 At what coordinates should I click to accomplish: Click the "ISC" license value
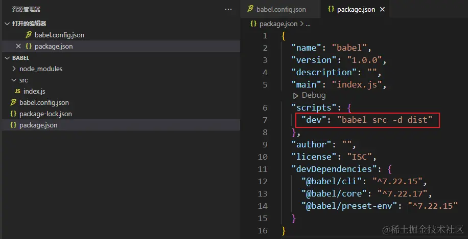[x=360, y=157]
